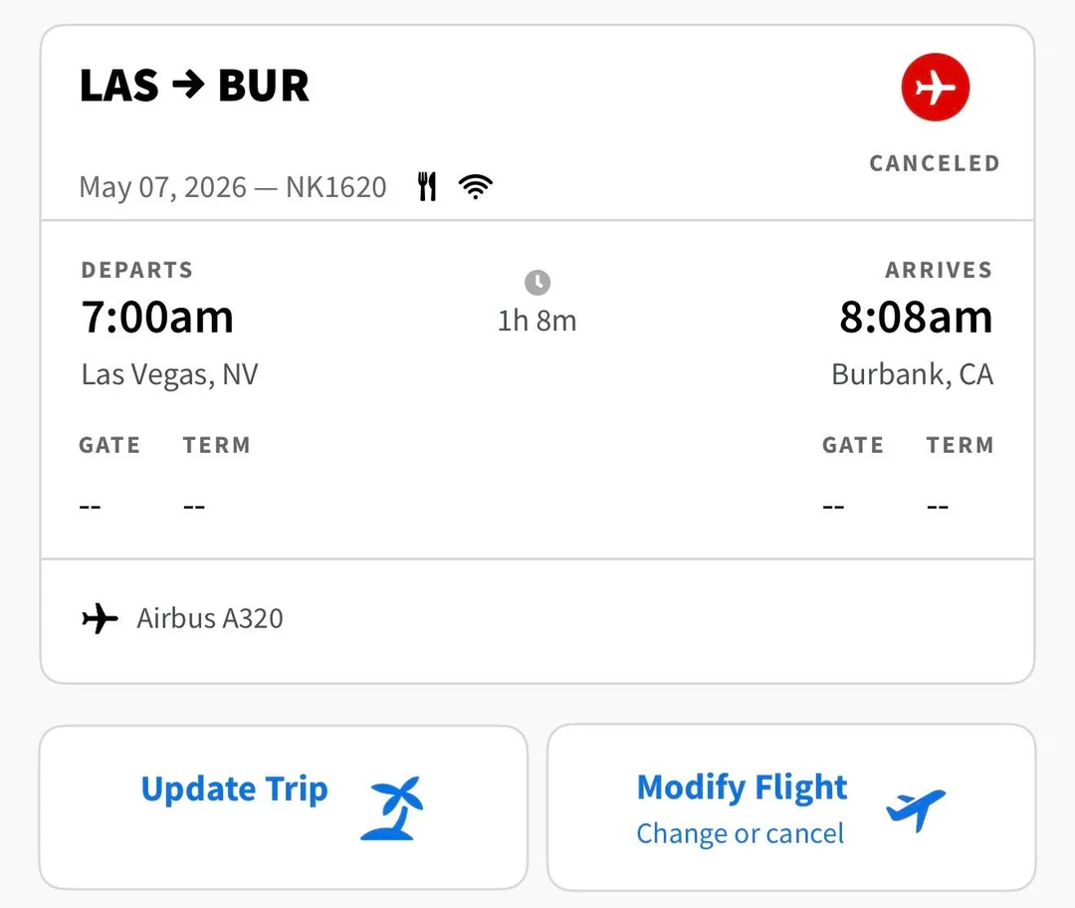Click the airplane icon beside Airbus A320
This screenshot has height=908, width=1075.
100,618
